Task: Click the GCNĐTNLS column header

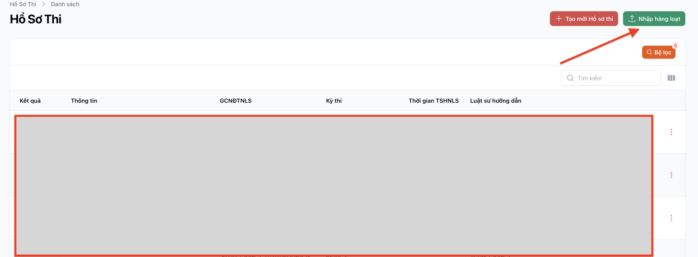Action: coord(236,101)
